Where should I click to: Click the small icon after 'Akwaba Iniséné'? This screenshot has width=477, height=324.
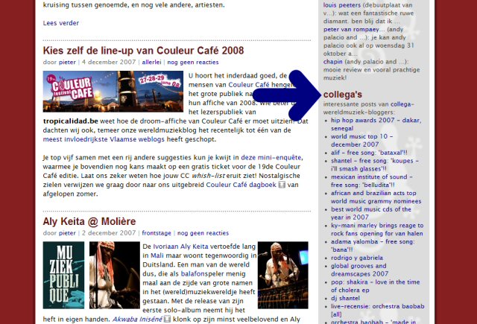click(x=167, y=320)
